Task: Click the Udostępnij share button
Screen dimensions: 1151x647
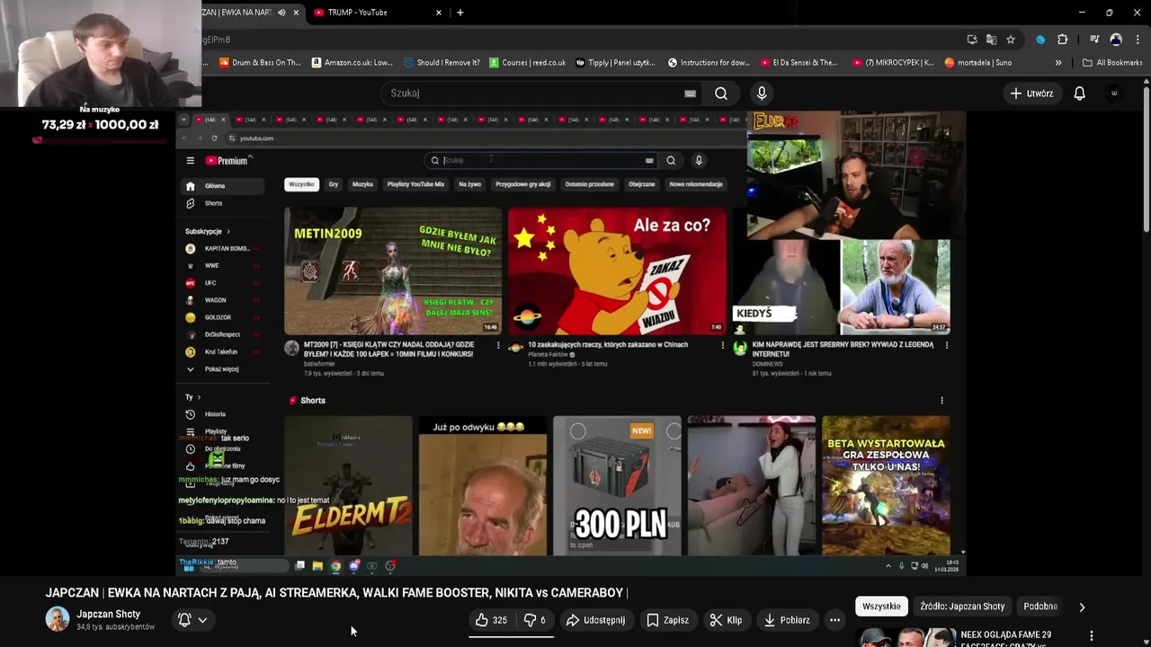Action: [x=594, y=620]
